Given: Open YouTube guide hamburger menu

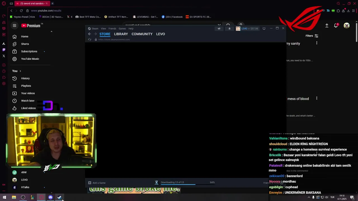Looking at the screenshot, I should 15,25.
